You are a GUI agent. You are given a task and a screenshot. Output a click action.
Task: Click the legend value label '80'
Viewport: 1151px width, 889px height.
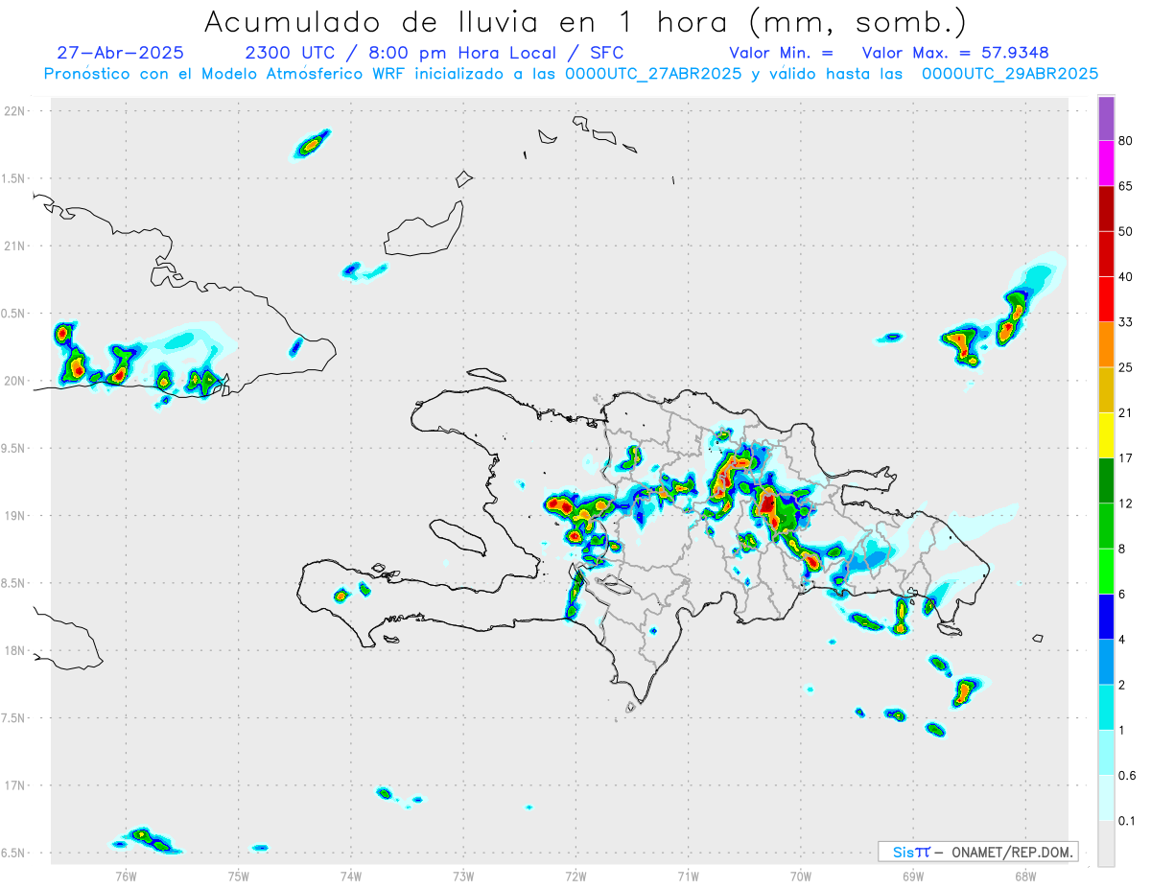coord(1126,141)
